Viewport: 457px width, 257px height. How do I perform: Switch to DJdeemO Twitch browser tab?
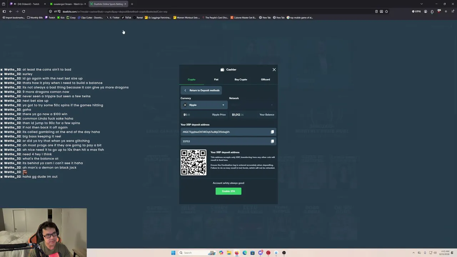[29, 4]
